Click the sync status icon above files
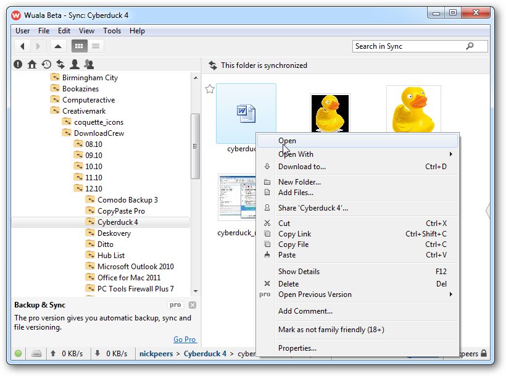506x376 pixels. click(213, 65)
